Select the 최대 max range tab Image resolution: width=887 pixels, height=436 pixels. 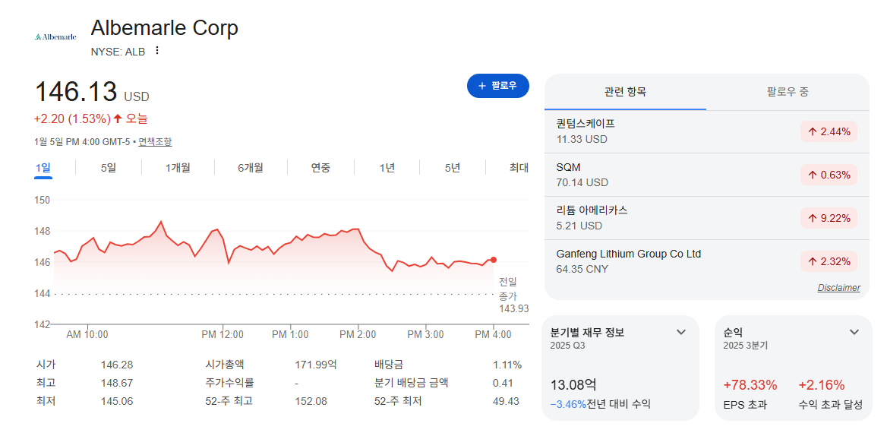click(519, 167)
